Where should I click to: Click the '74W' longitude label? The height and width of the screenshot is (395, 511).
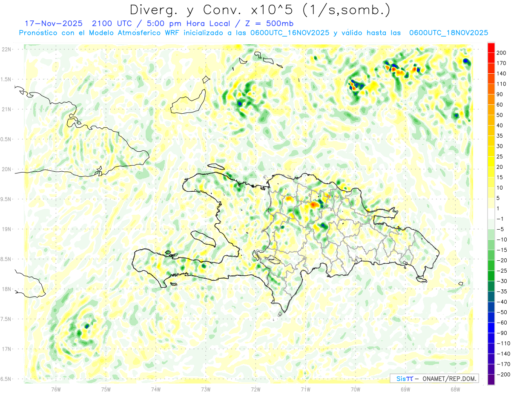coord(155,389)
